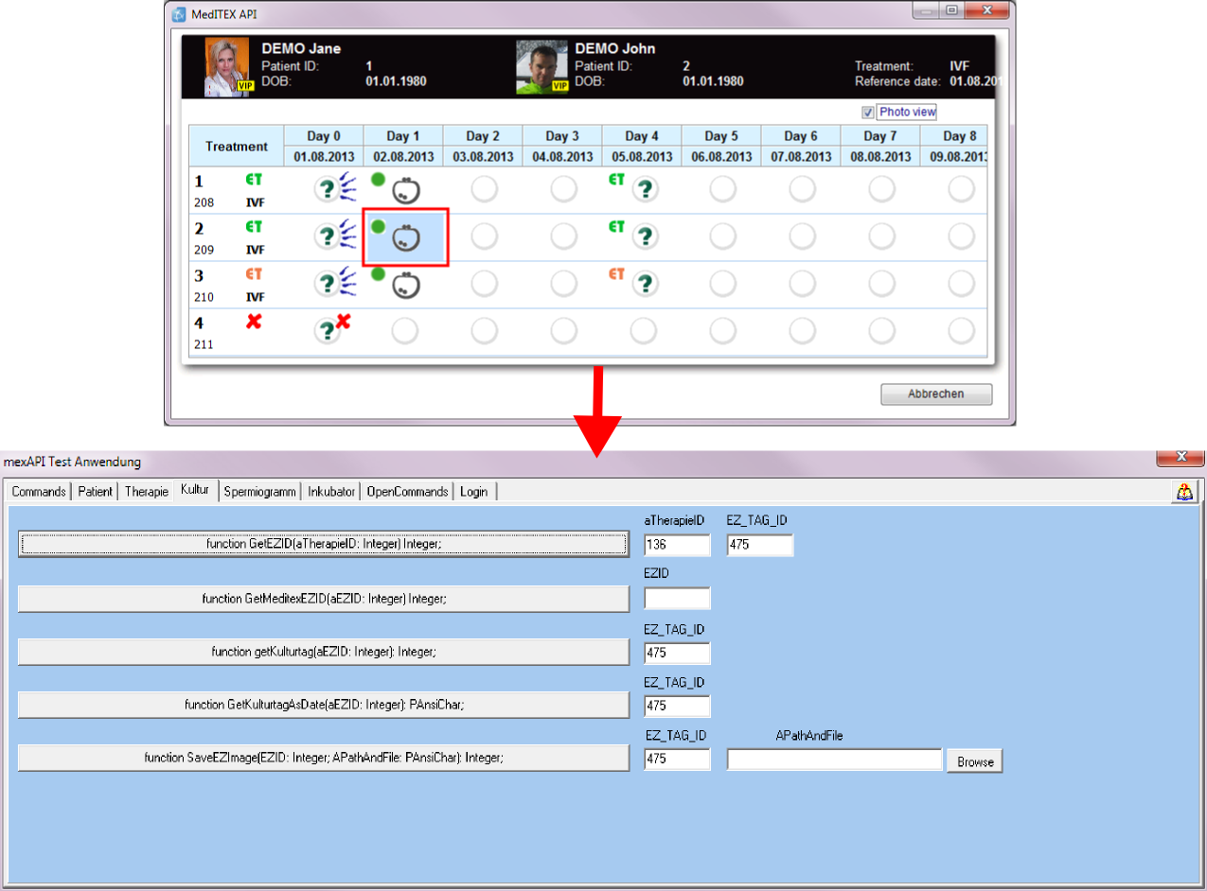Click the red X cancelled icon beside treatment 4
Viewport: 1207px width, 891px height.
click(254, 322)
